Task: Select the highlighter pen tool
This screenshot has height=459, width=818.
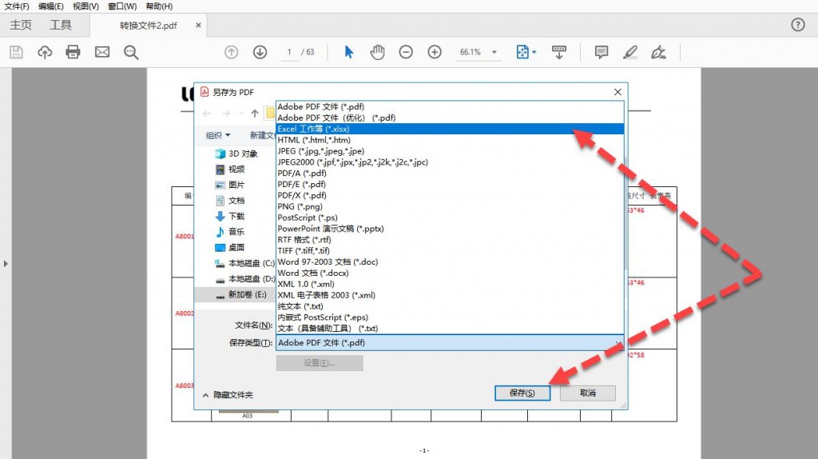Action: (630, 52)
